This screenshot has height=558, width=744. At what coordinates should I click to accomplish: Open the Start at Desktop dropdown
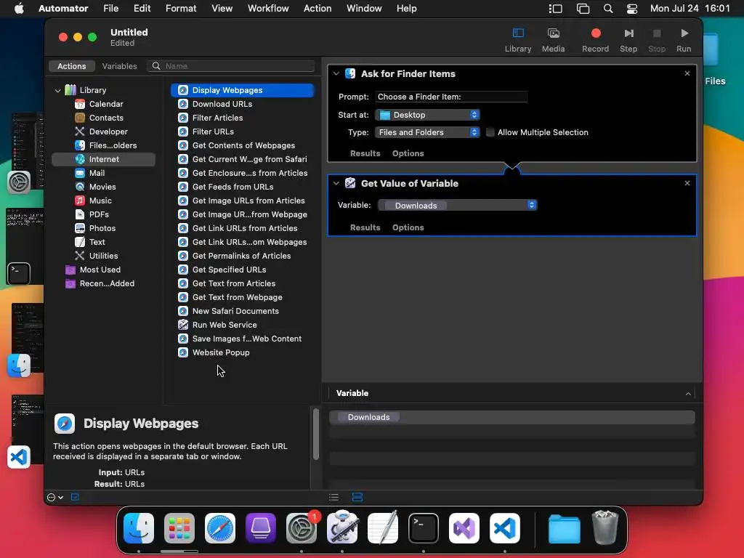click(x=427, y=115)
